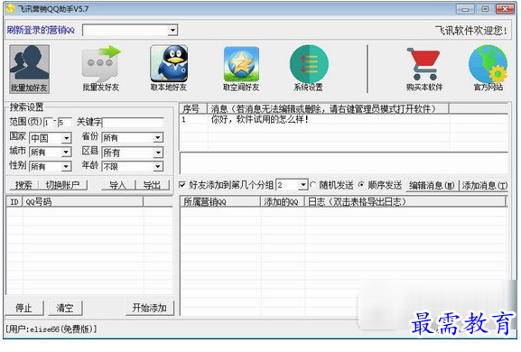Viewport: 521px width, 352px height.
Task: Click the message editing text box
Action: click(343, 163)
